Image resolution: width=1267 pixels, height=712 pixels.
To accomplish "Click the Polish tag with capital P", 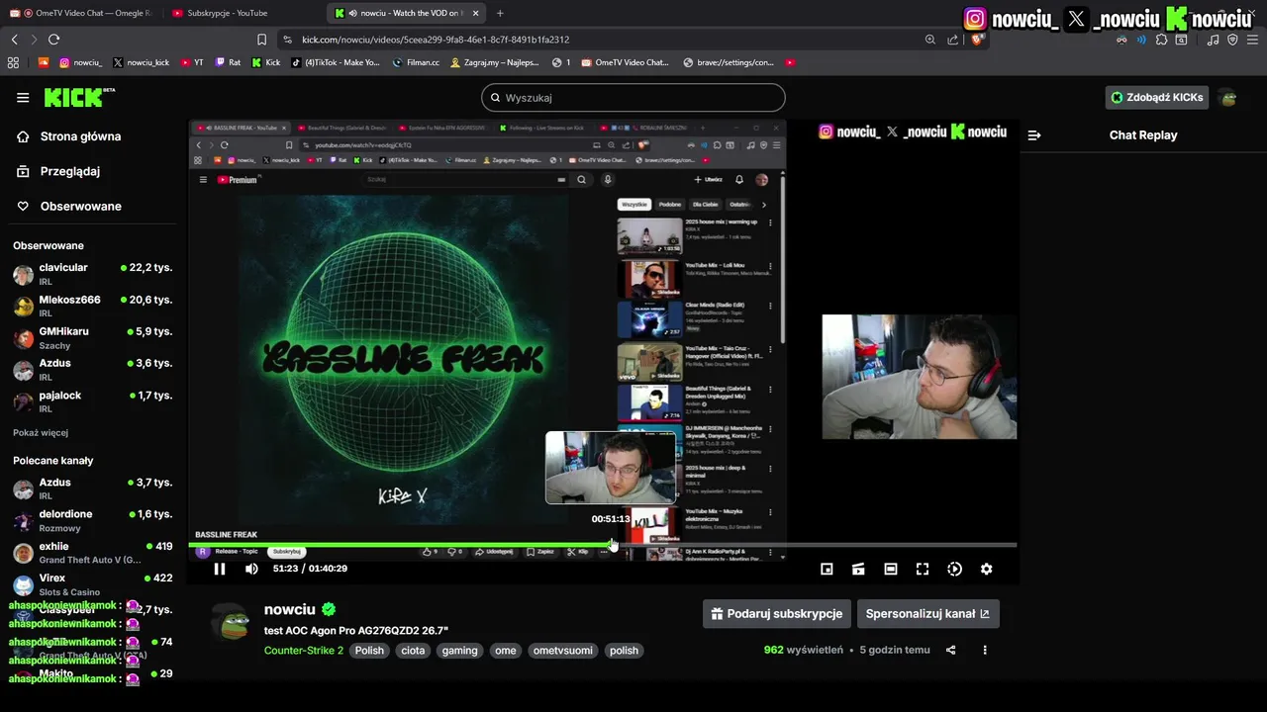I will point(369,651).
